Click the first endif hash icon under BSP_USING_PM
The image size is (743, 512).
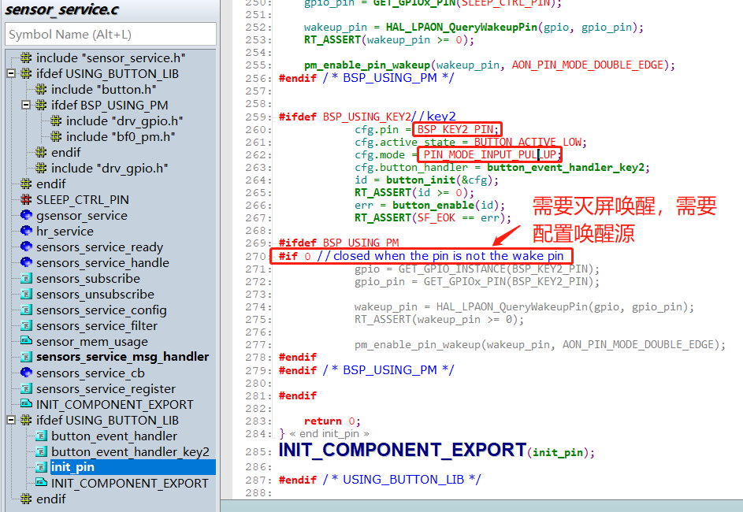tap(41, 153)
